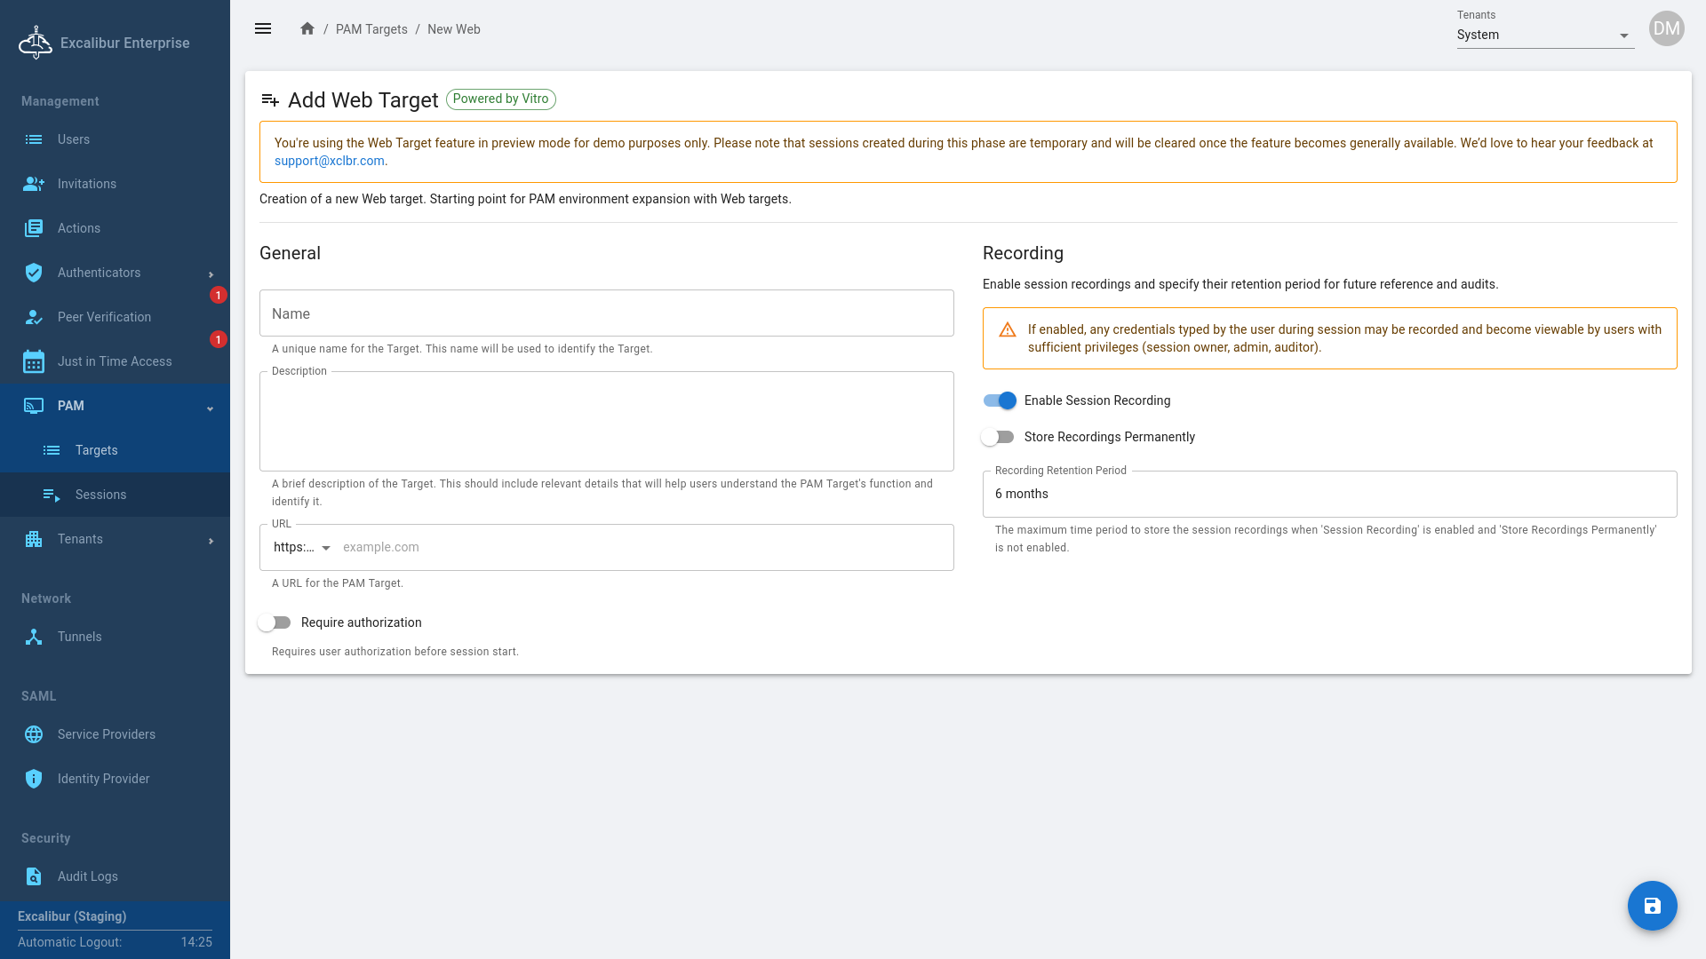Viewport: 1706px width, 959px height.
Task: Open the https protocol dropdown
Action: pyautogui.click(x=302, y=548)
